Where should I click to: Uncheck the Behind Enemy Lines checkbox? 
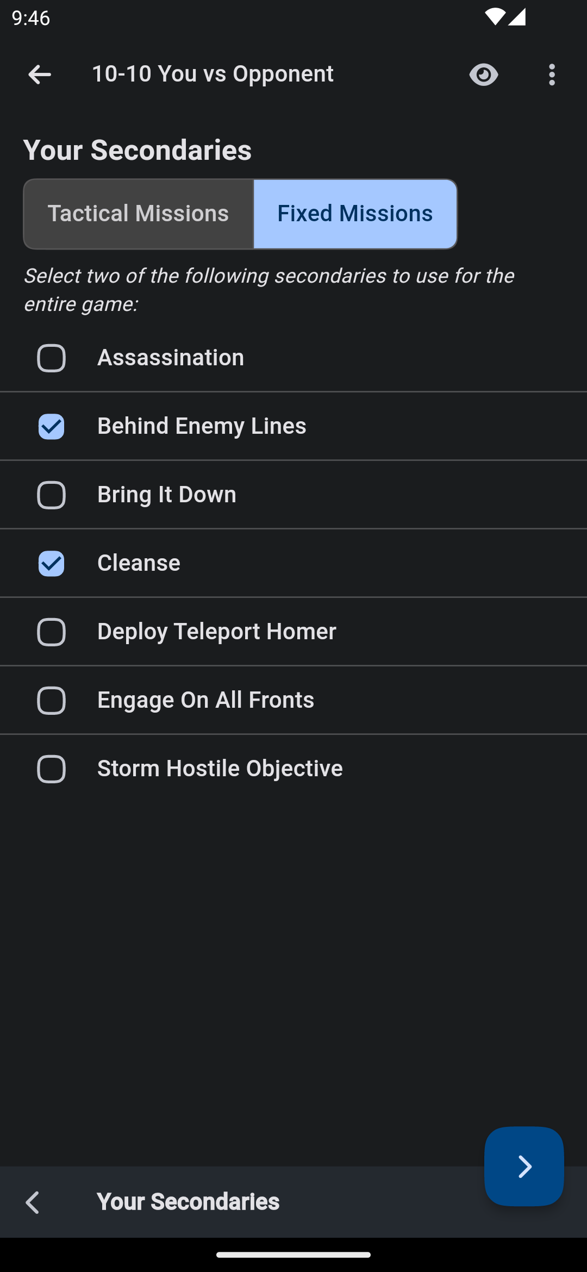[51, 427]
